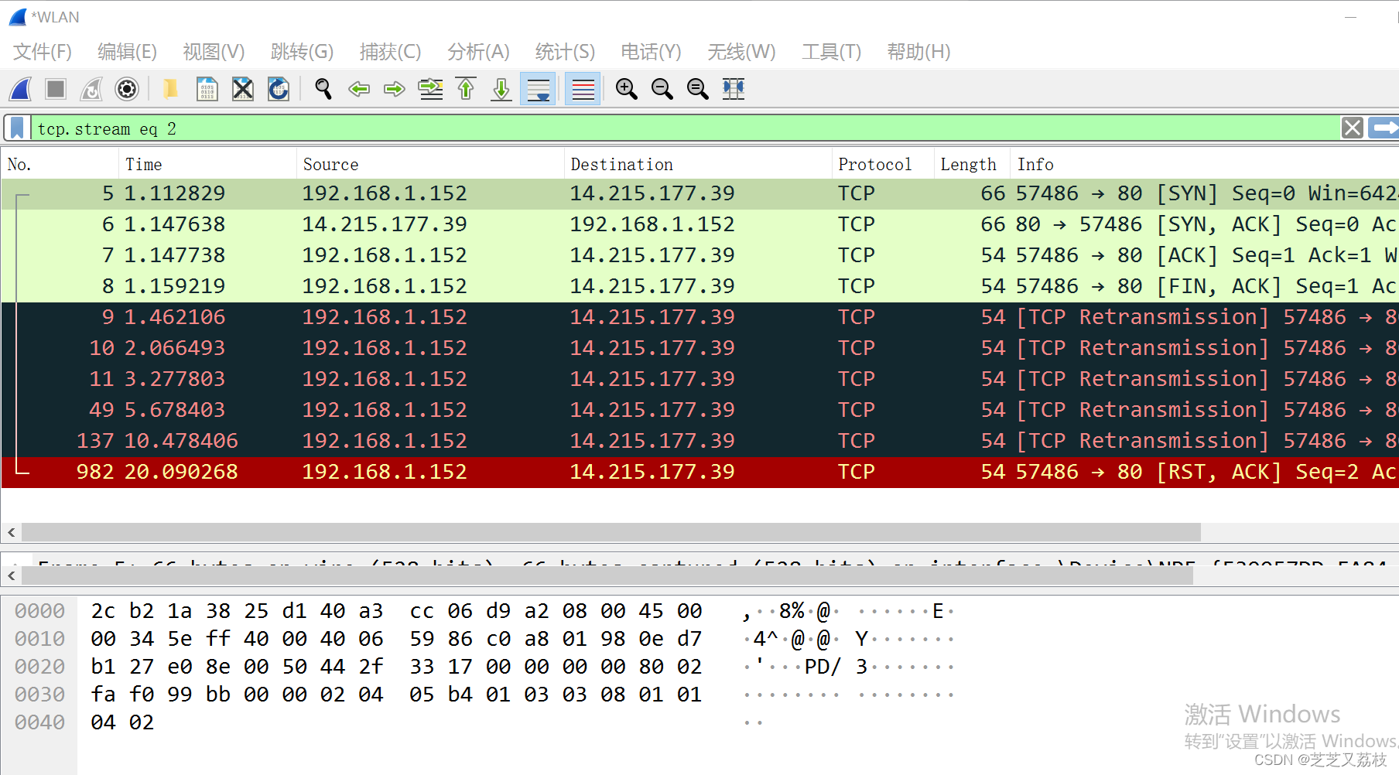This screenshot has height=775, width=1399.
Task: Save the capture file
Action: click(207, 89)
